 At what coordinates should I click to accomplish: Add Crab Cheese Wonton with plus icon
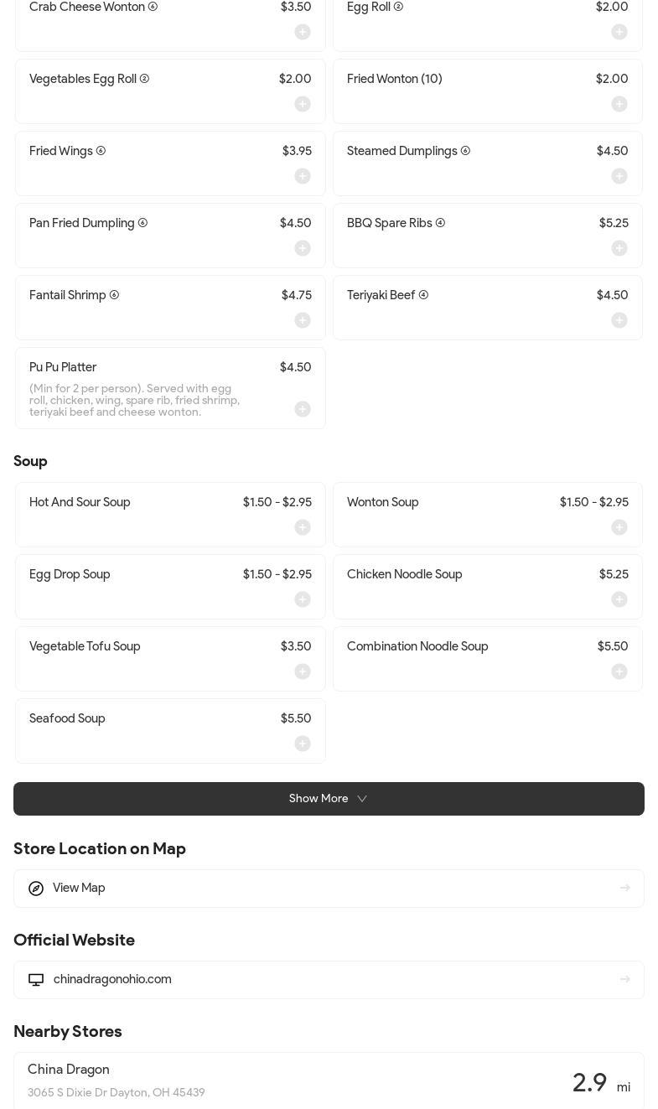(x=303, y=32)
